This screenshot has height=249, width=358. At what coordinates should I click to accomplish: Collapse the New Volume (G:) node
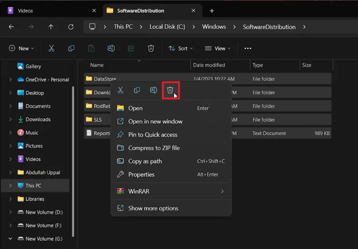(10, 239)
